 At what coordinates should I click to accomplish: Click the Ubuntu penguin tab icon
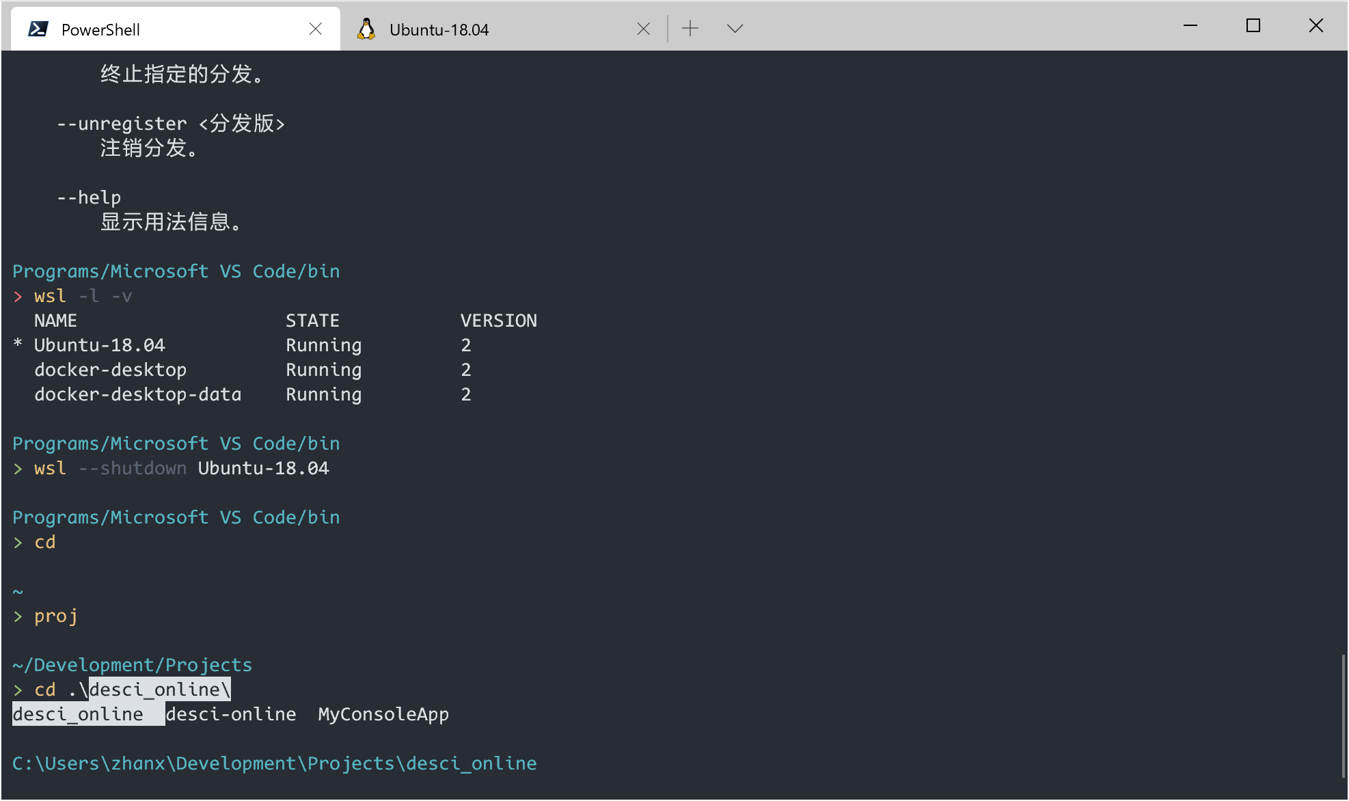click(x=367, y=29)
